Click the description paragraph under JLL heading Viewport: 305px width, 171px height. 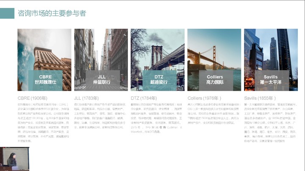(x=100, y=116)
